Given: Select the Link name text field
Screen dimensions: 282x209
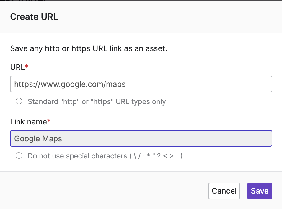Looking at the screenshot, I should point(141,139).
